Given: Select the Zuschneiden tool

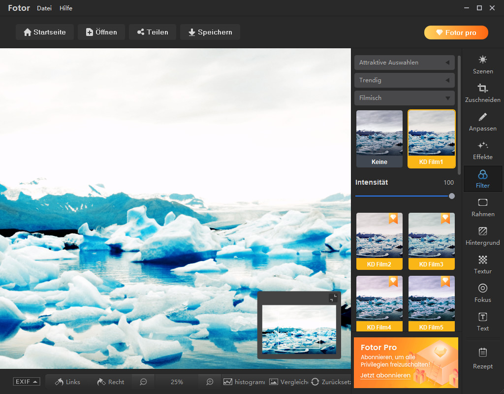Looking at the screenshot, I should pos(482,94).
